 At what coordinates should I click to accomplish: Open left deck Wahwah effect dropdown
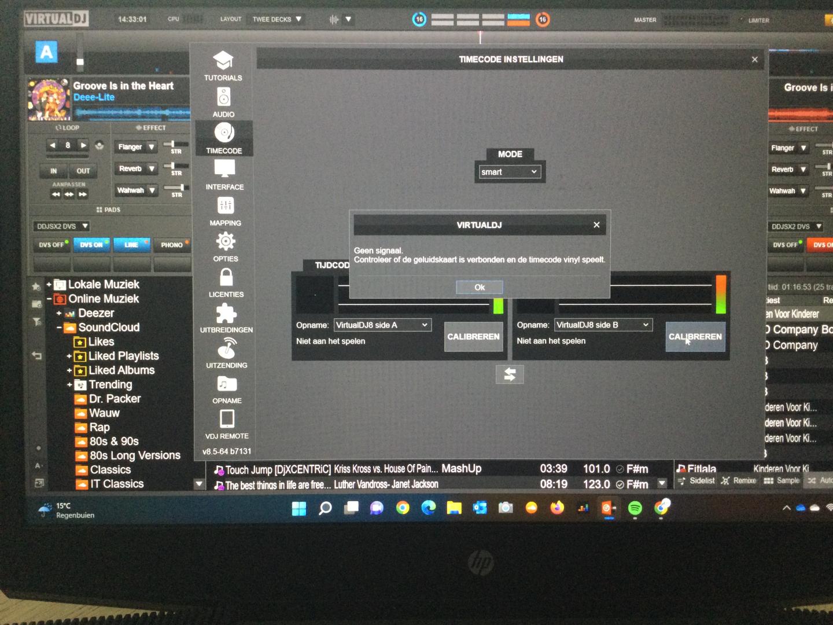pos(137,190)
